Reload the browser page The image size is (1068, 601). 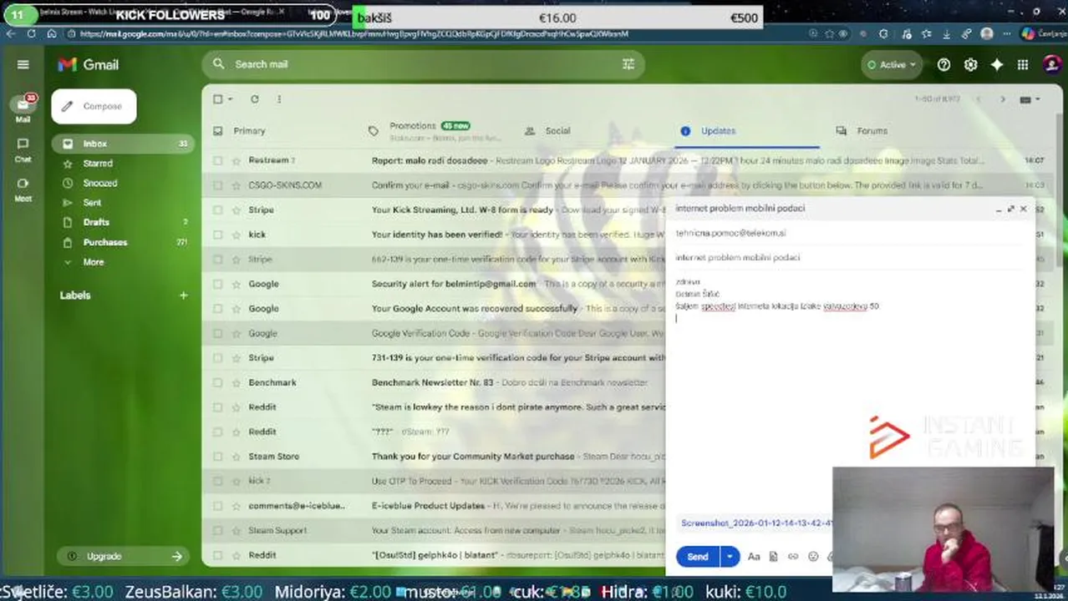pos(32,34)
